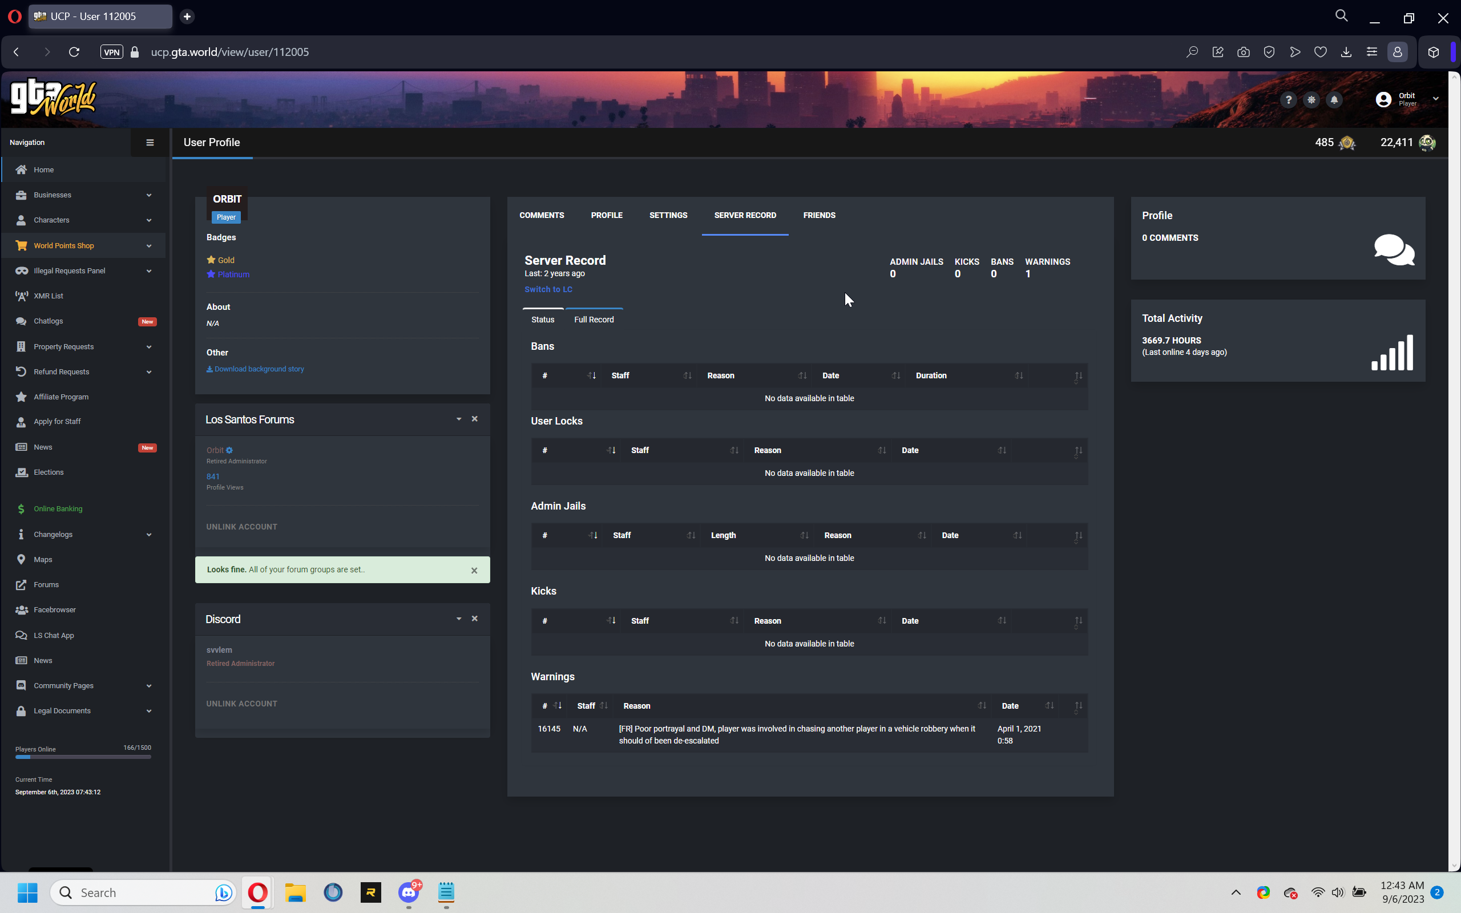Click the Profile comments bubble icon

[x=1394, y=249]
